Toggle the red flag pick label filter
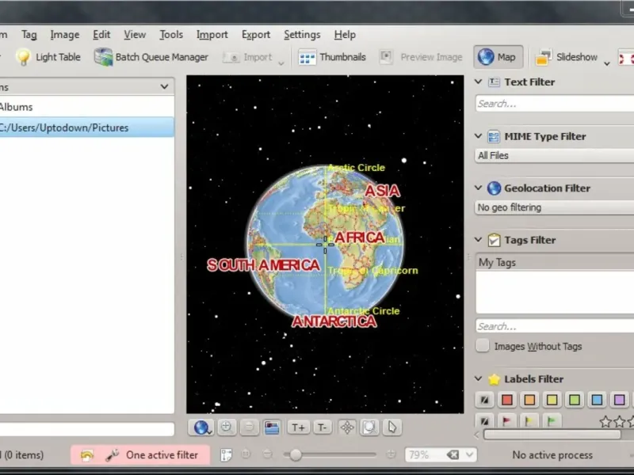The image size is (634, 475). click(x=506, y=420)
